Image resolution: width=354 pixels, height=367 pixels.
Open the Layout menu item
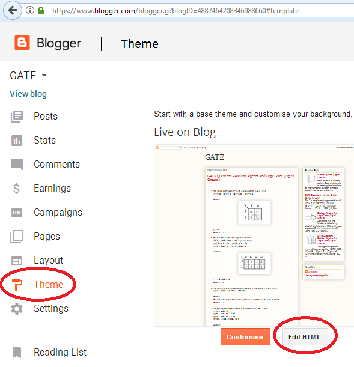pos(48,261)
